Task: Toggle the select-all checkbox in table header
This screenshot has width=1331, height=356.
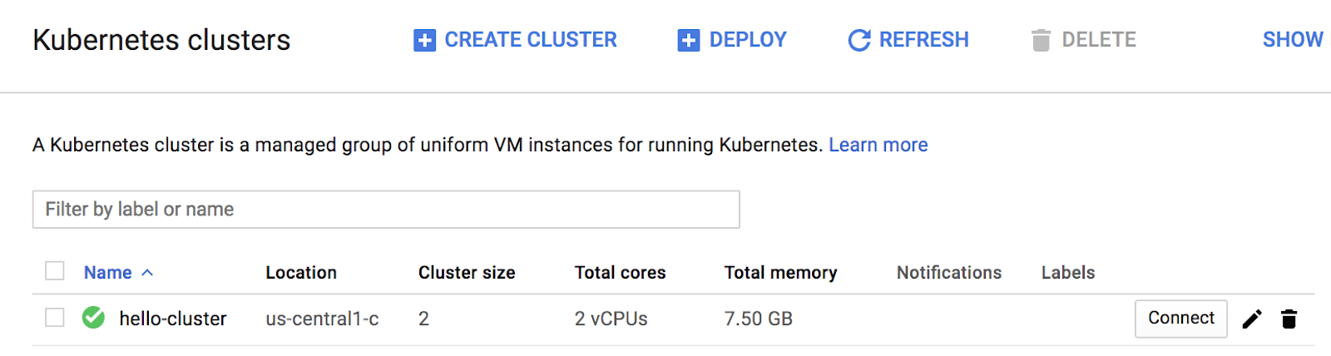Action: coord(55,271)
